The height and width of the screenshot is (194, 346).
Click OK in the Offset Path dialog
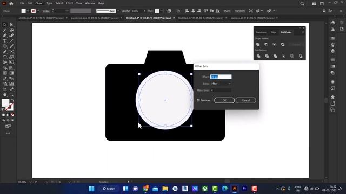[224, 100]
